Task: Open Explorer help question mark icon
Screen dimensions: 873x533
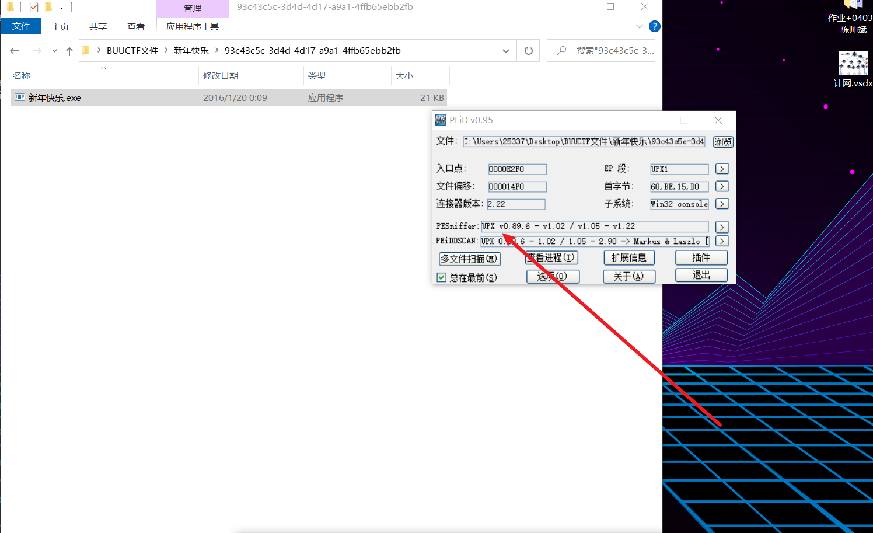Action: (655, 26)
